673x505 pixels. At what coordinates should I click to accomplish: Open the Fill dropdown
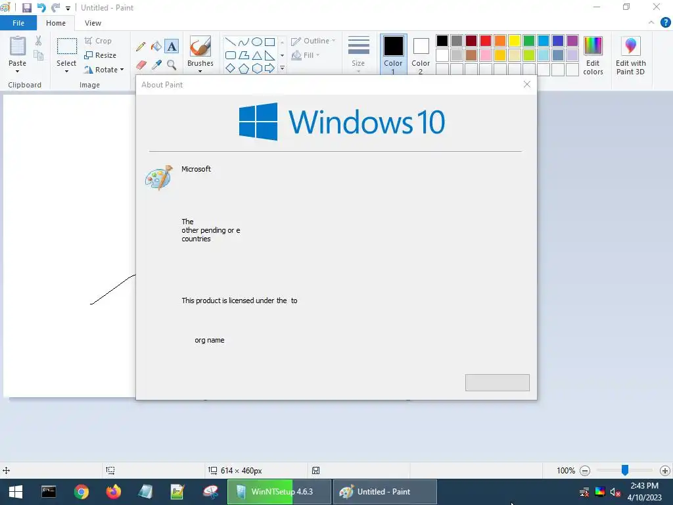pos(306,55)
